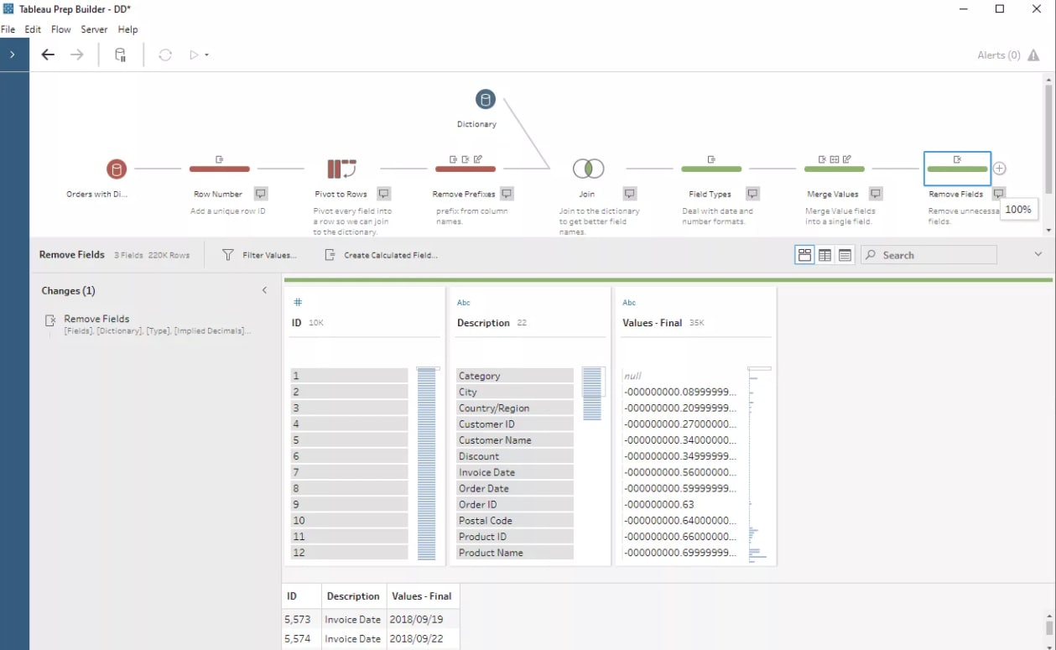Open the Join step description icon

tap(630, 194)
